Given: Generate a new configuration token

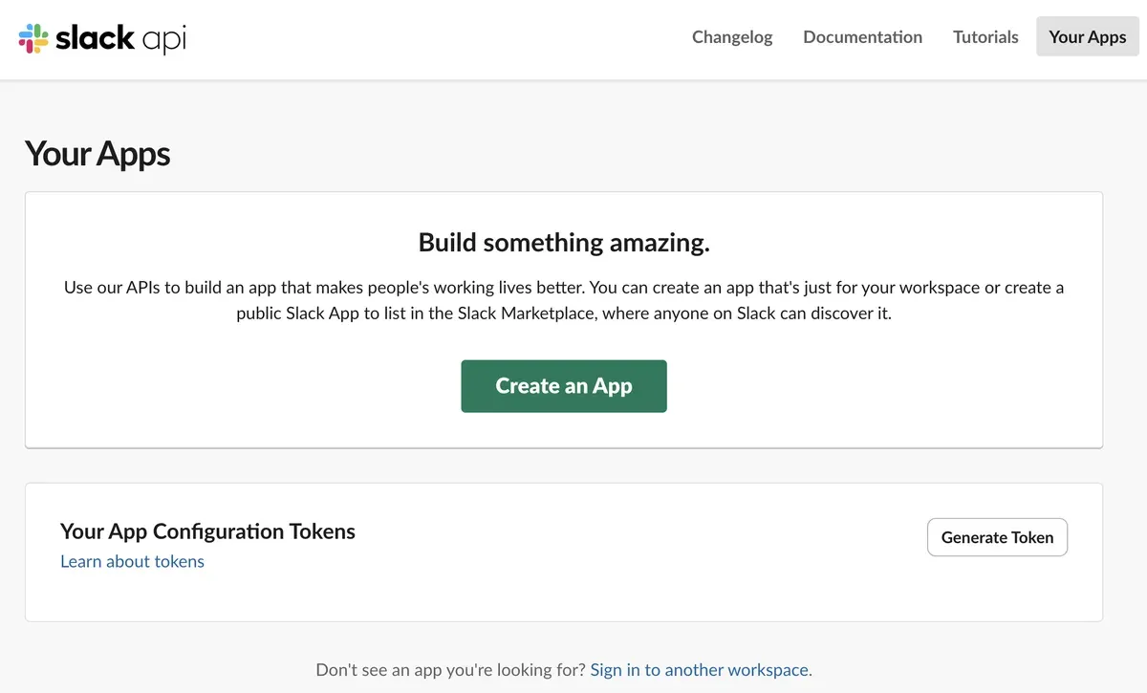Looking at the screenshot, I should pyautogui.click(x=997, y=537).
